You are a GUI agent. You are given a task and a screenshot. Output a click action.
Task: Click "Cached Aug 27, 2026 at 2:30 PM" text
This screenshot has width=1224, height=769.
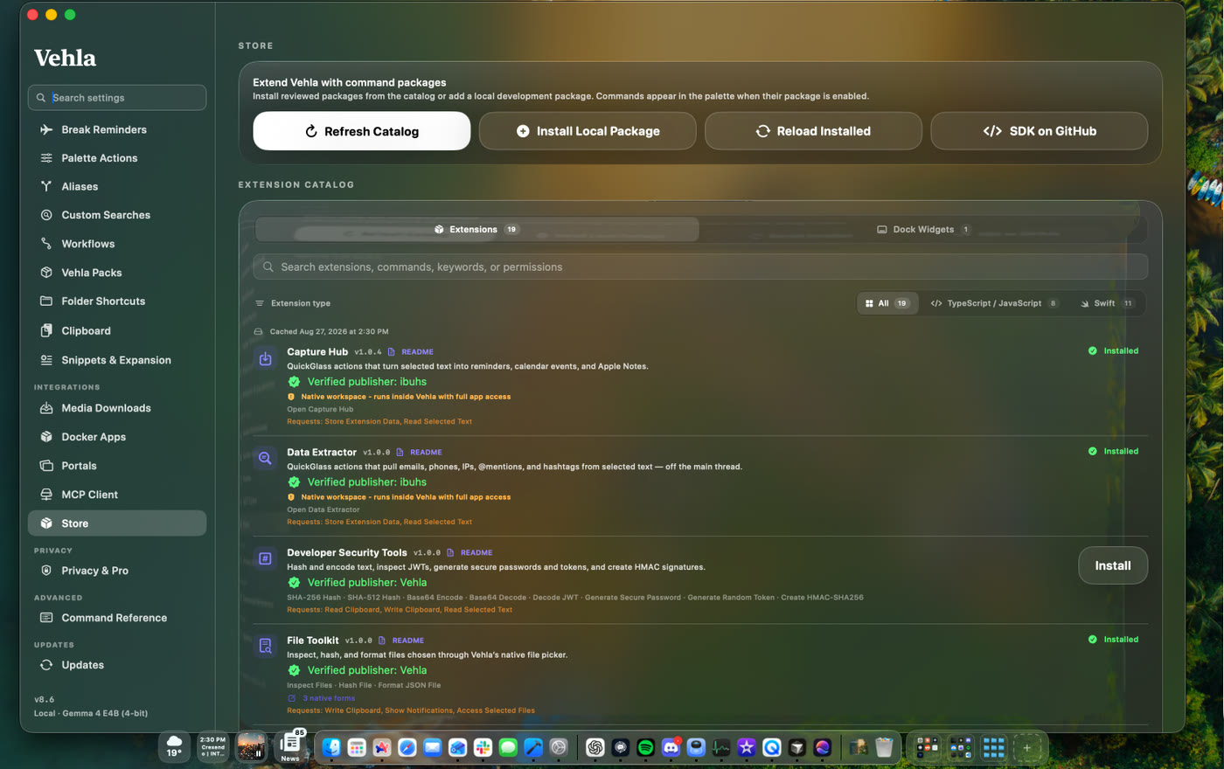click(x=329, y=332)
